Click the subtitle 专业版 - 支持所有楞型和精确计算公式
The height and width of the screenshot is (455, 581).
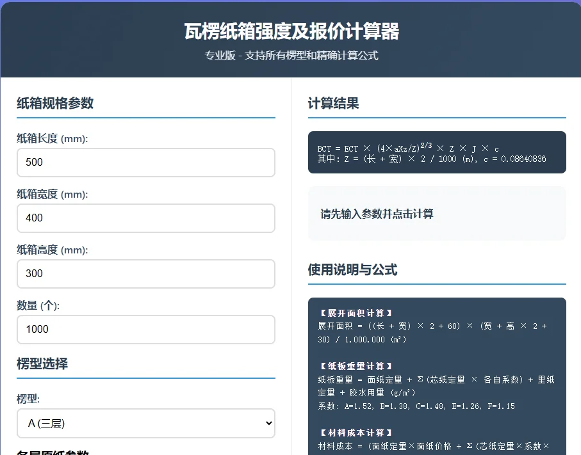(x=291, y=56)
